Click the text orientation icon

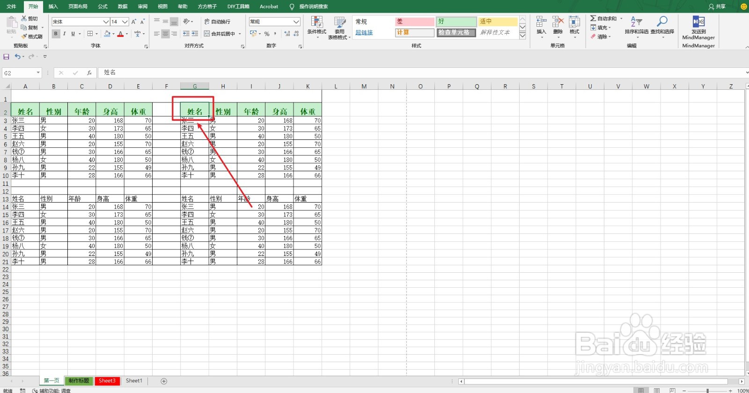coord(187,22)
